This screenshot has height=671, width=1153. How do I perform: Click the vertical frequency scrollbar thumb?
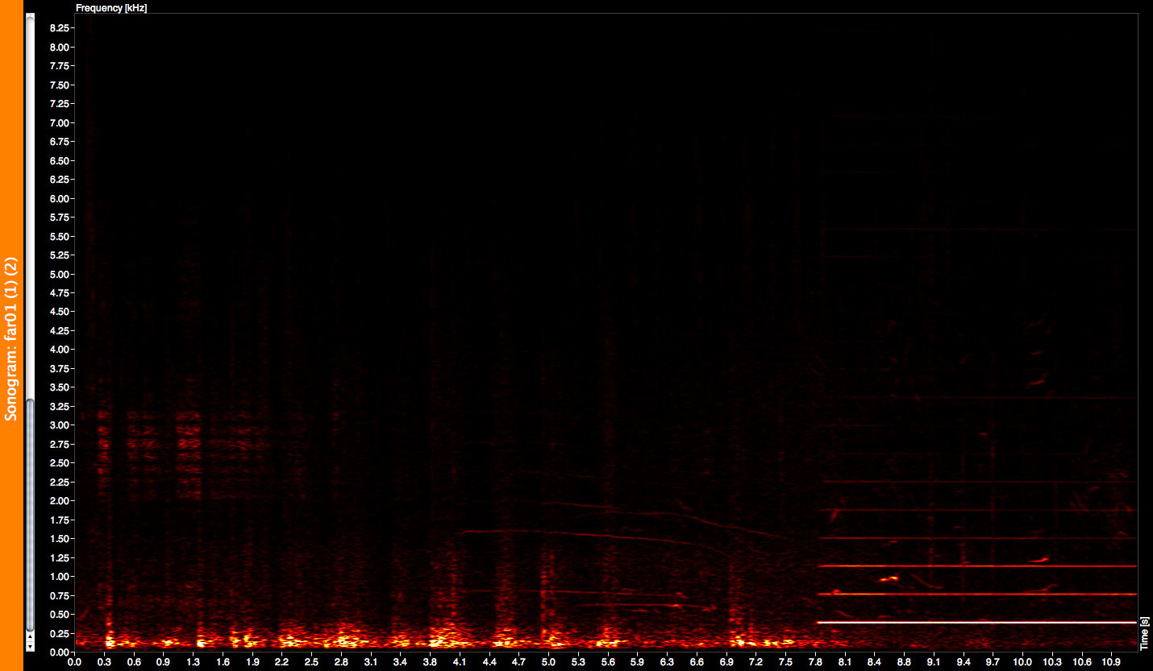[31, 514]
